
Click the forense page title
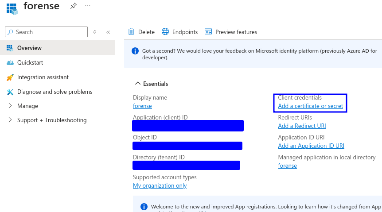pyautogui.click(x=41, y=6)
